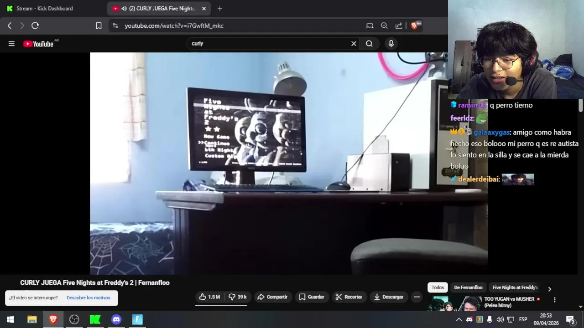The width and height of the screenshot is (584, 328).
Task: Click the Discord icon in system tray
Action: (469, 319)
